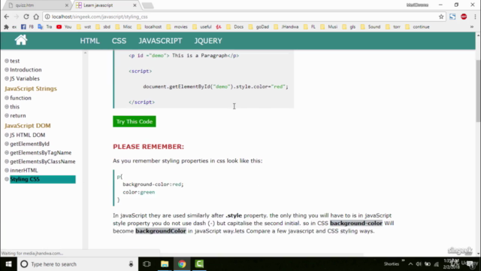Open the YouTube bookmark

[x=64, y=27]
